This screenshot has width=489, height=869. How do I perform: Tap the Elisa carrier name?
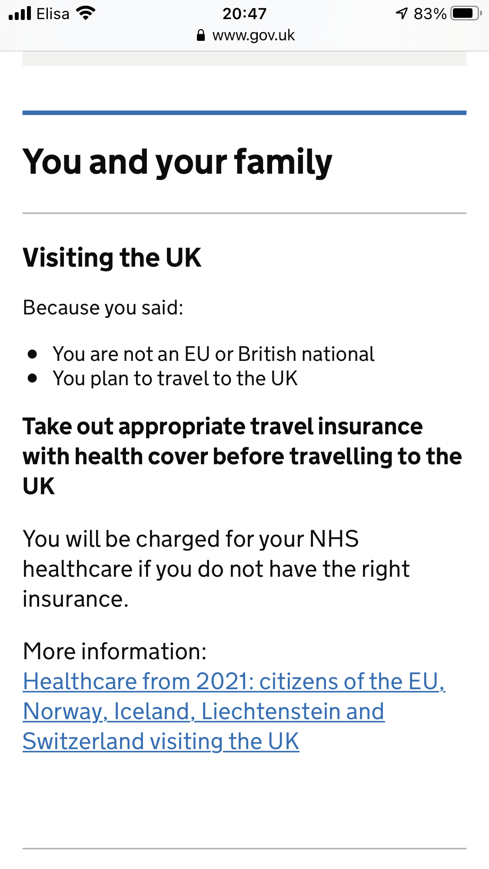click(53, 13)
